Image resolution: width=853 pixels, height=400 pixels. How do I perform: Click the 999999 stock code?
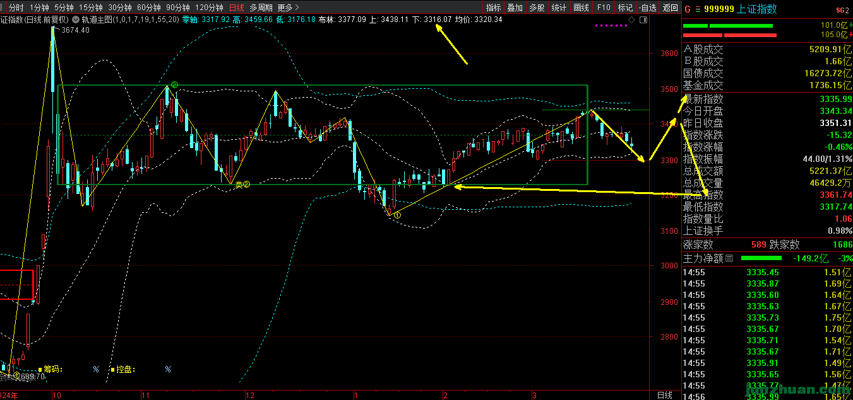(719, 9)
